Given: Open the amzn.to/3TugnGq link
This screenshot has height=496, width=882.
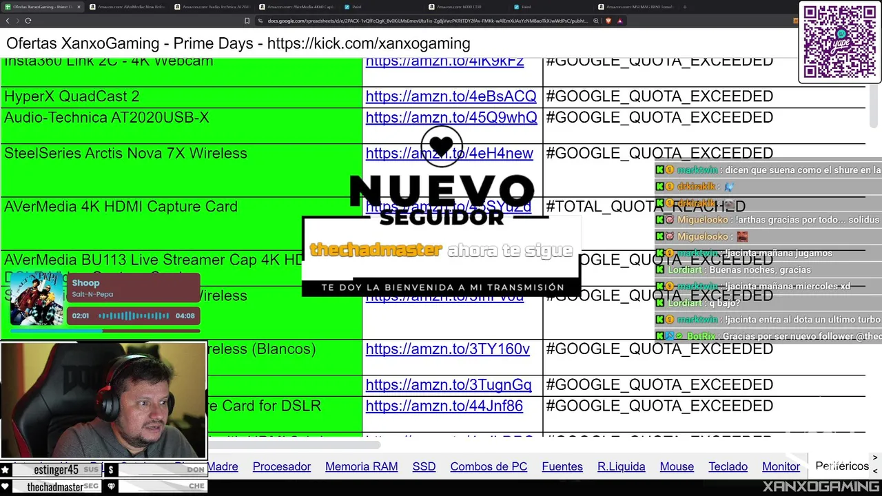Looking at the screenshot, I should 449,385.
